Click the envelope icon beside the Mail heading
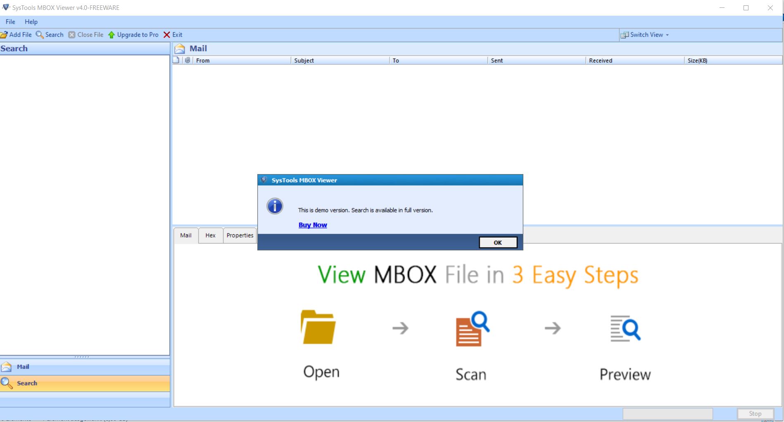 click(x=180, y=49)
